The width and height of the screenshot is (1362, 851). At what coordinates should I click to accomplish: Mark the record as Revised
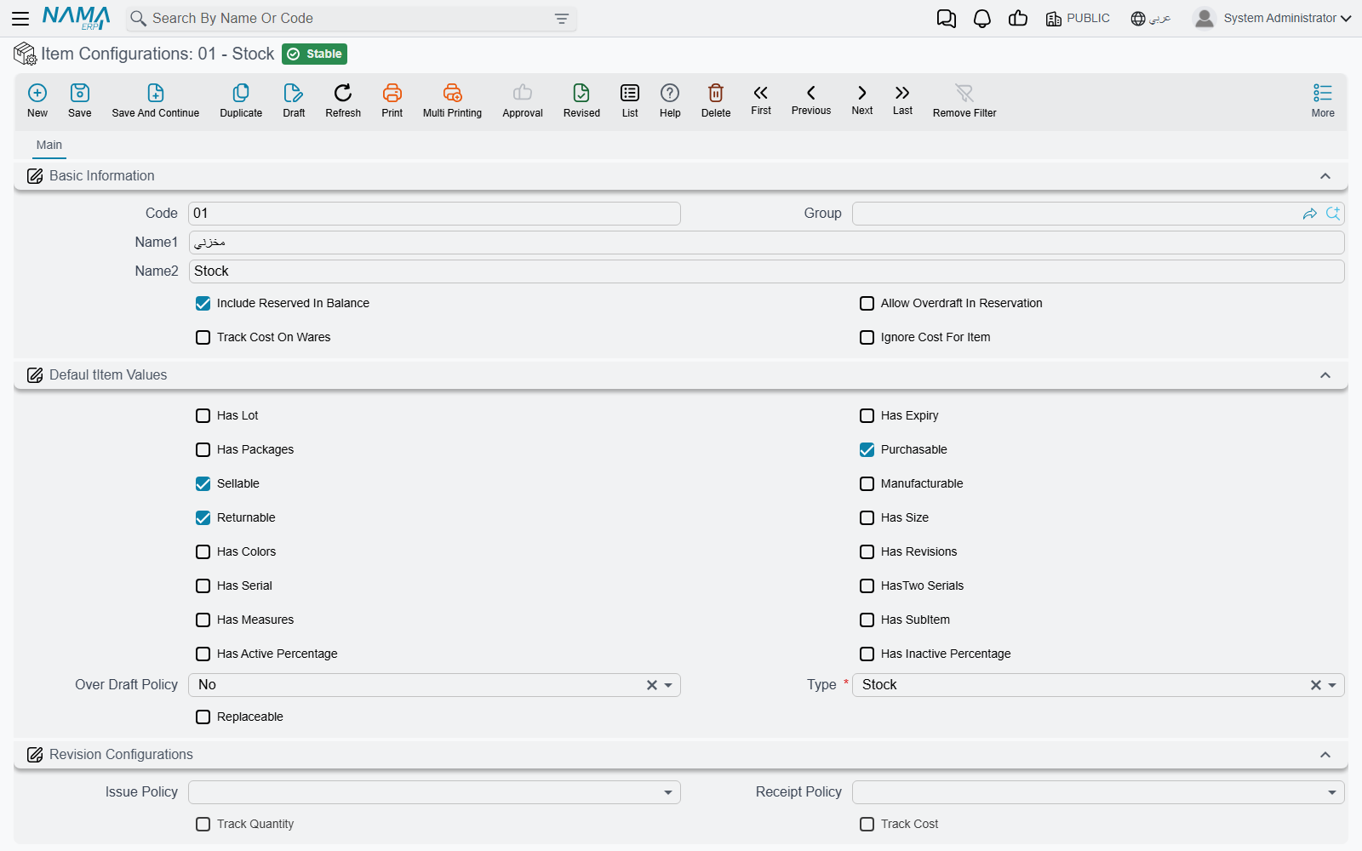pos(581,100)
